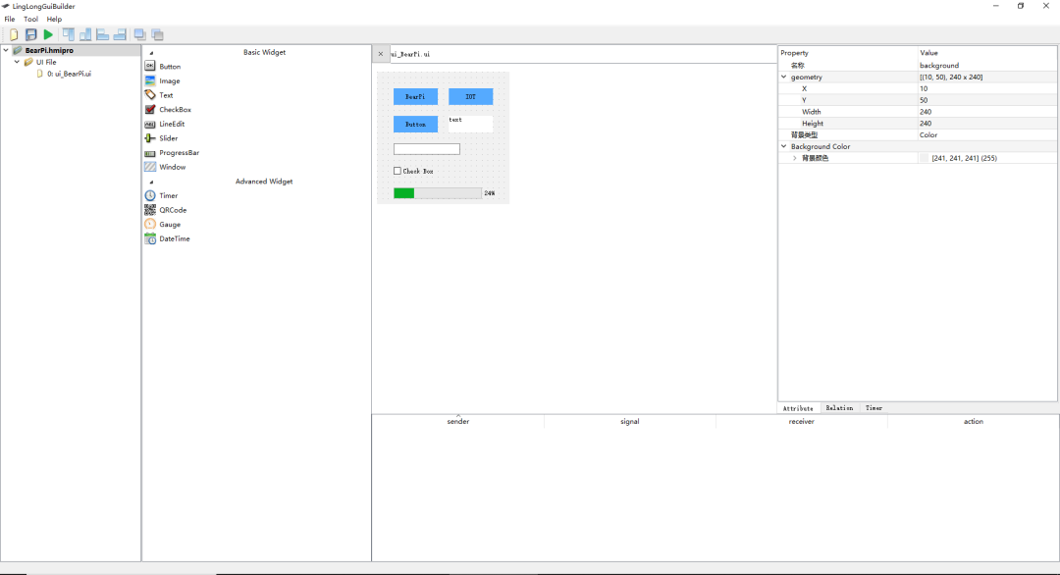Image resolution: width=1060 pixels, height=575 pixels.
Task: Click the IOT button on the canvas
Action: coord(470,97)
